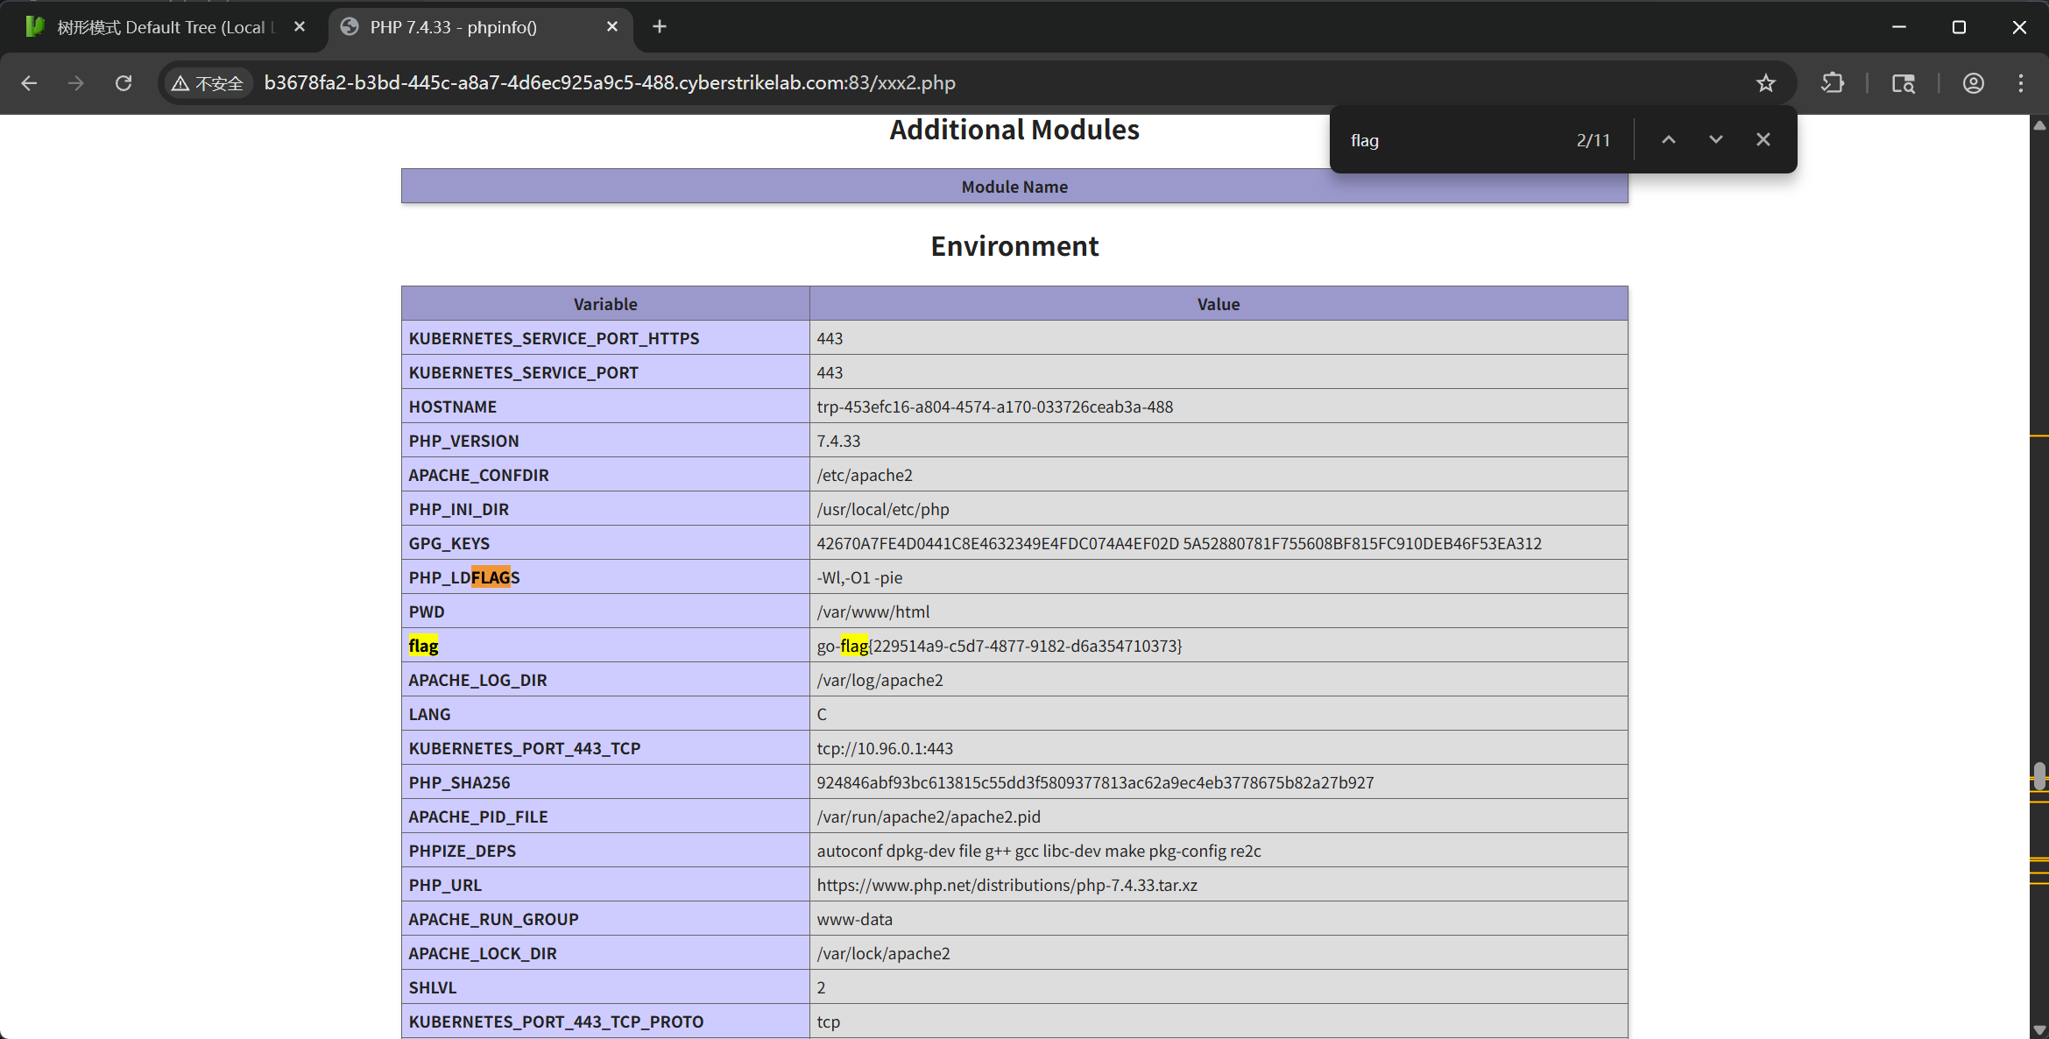Open the user profile icon
2049x1039 pixels.
coord(1973,83)
